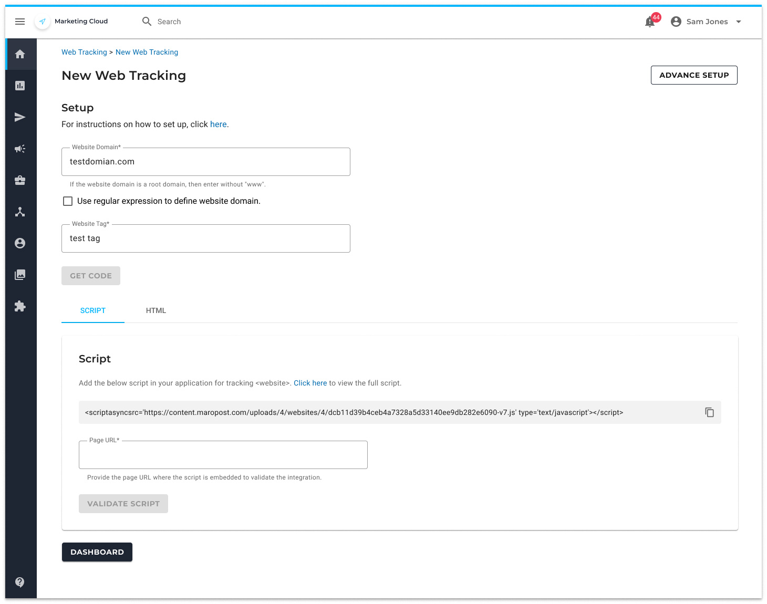Click the New Web Tracking page heading
Screen dimensions: 767x604
point(124,76)
